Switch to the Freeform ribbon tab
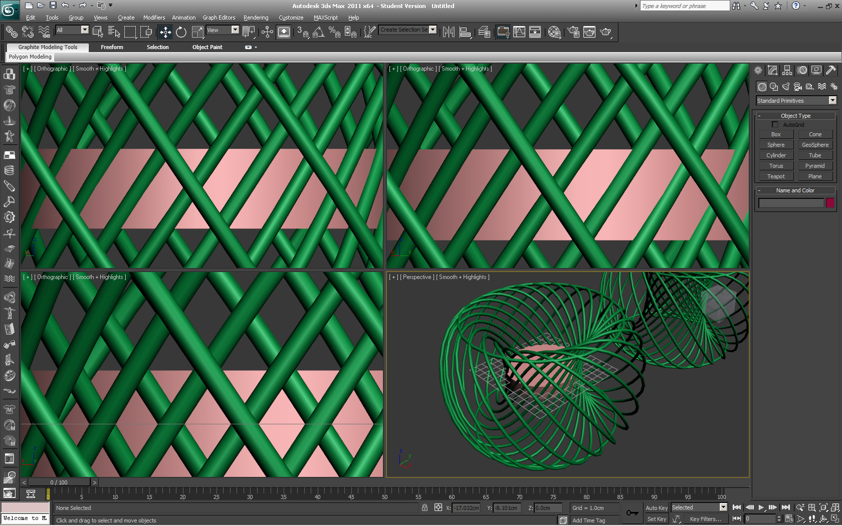Image resolution: width=842 pixels, height=526 pixels. click(112, 47)
